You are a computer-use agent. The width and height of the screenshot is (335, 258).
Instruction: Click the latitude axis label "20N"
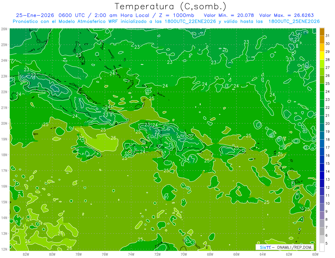pyautogui.click(x=4, y=123)
